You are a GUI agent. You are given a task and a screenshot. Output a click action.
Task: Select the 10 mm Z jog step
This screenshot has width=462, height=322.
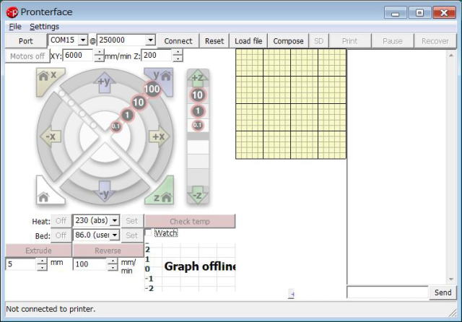[x=197, y=95]
